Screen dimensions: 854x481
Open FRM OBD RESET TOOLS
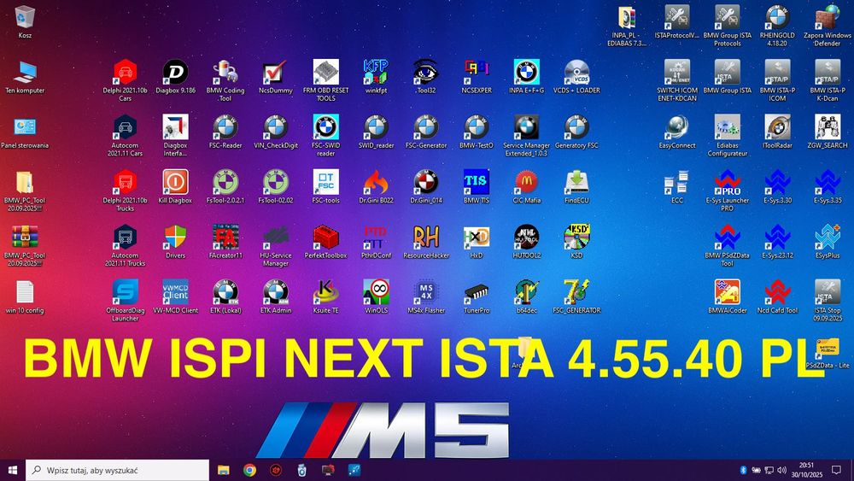(x=325, y=72)
